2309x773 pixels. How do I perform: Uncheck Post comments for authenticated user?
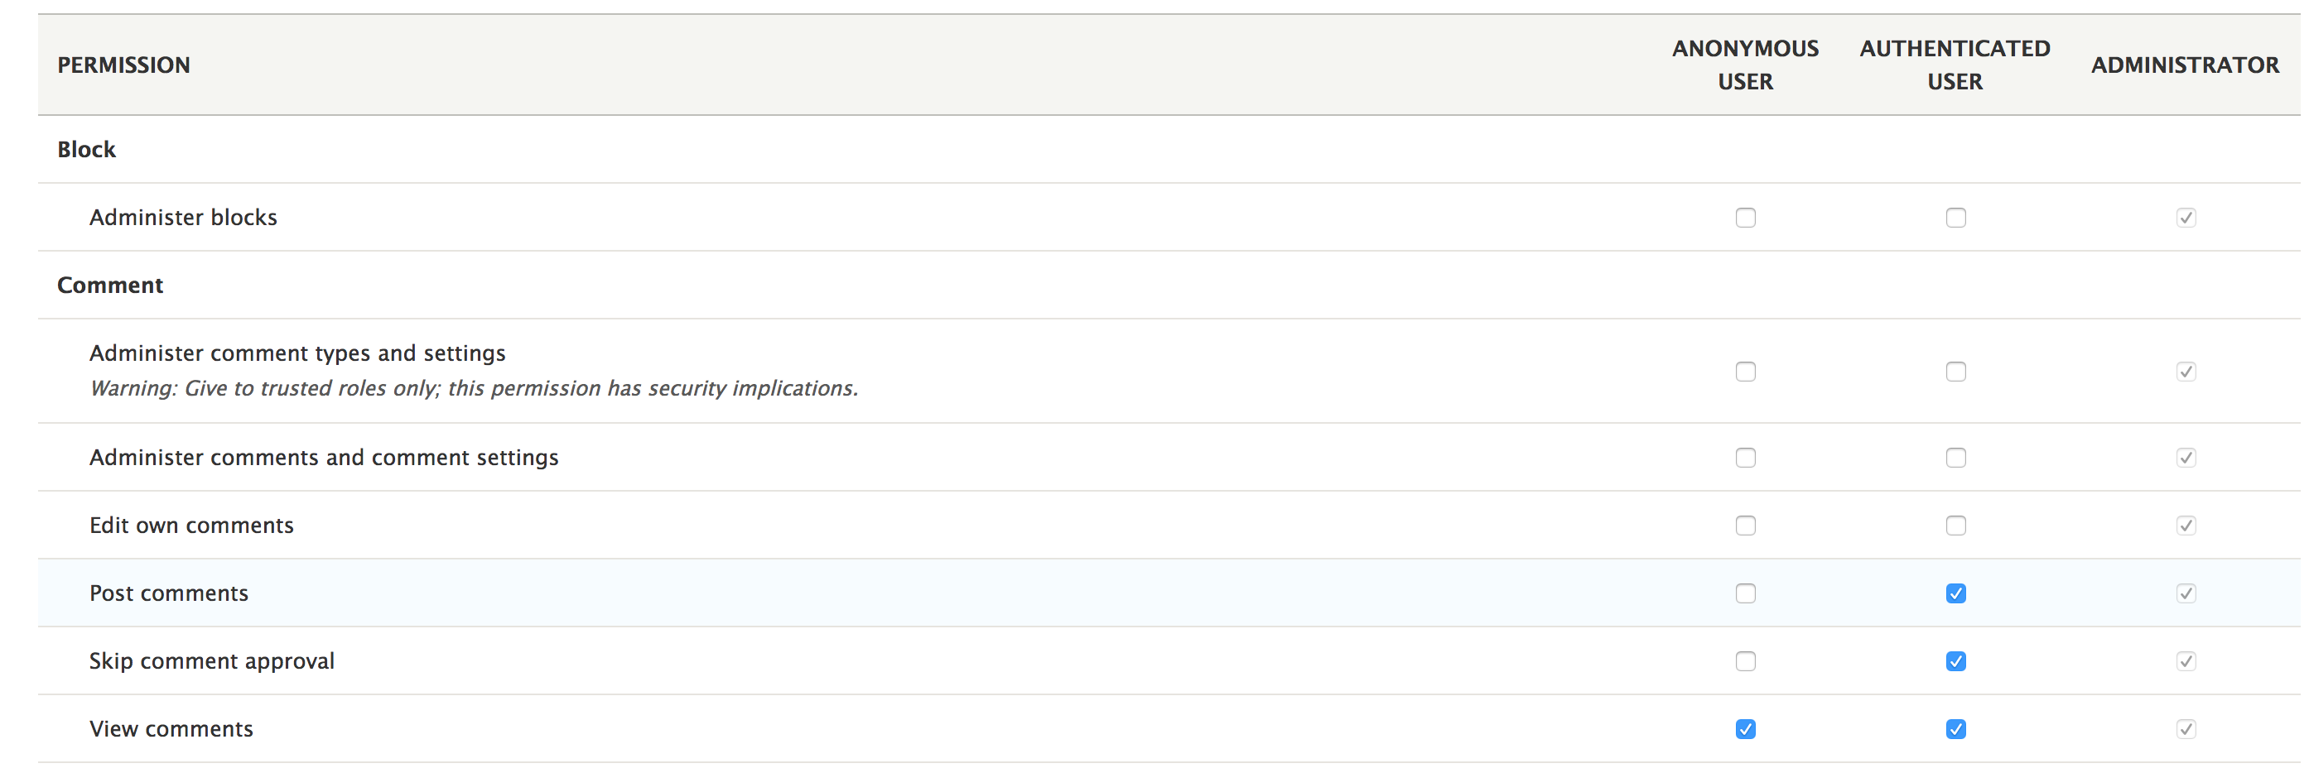click(x=1955, y=594)
